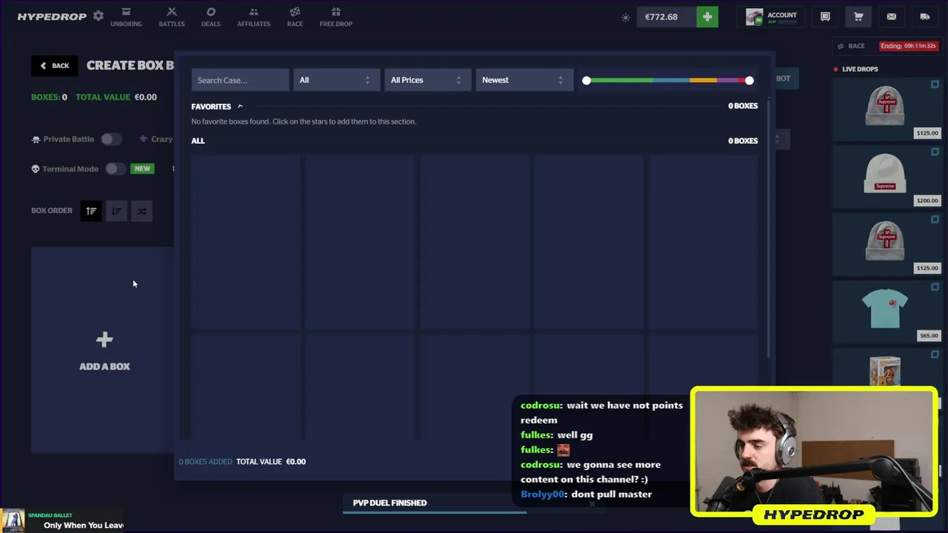Shuffle the box order
Screen dimensions: 948x533
click(x=141, y=211)
